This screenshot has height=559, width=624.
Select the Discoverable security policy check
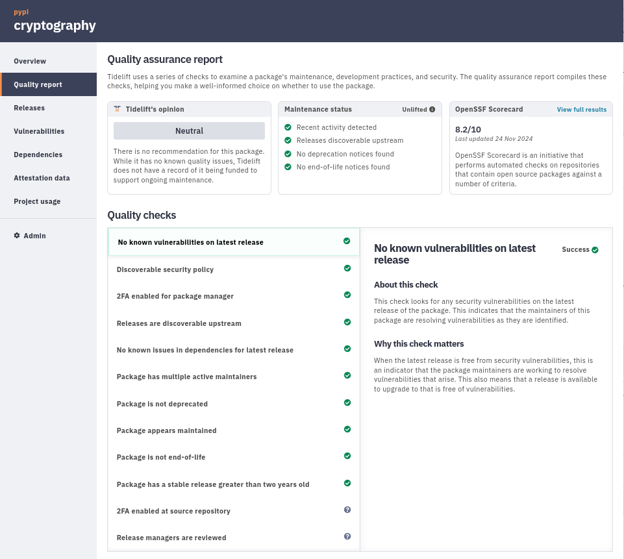[234, 269]
